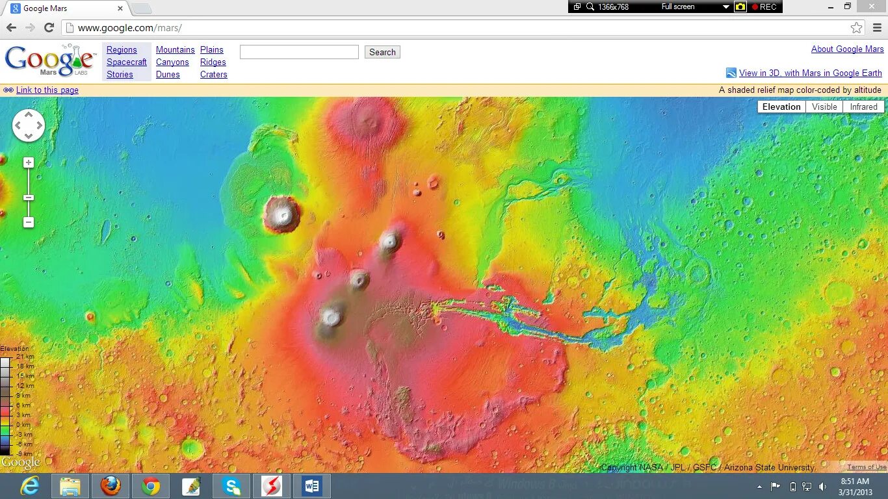
Task: Pan the map up with the arrow
Action: (x=29, y=115)
